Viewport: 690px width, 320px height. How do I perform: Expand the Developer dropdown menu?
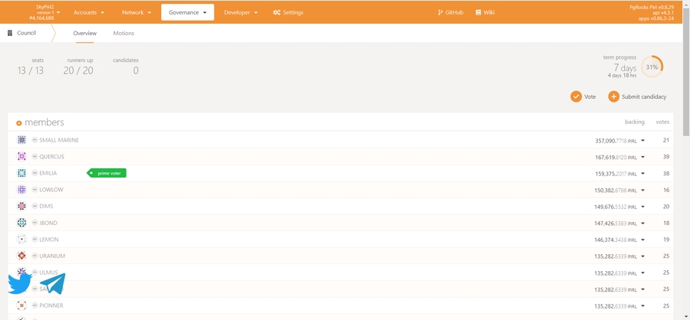(x=241, y=12)
